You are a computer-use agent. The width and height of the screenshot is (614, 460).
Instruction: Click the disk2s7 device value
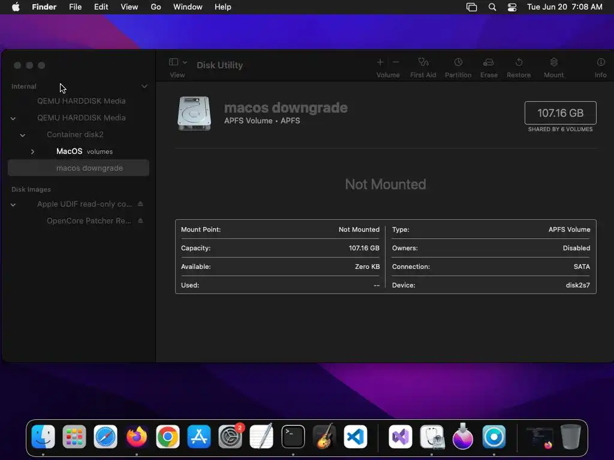tap(577, 285)
